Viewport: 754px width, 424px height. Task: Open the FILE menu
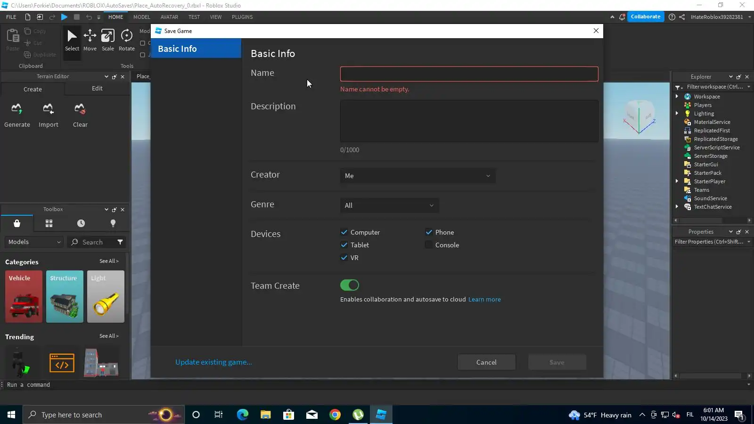[x=11, y=17]
